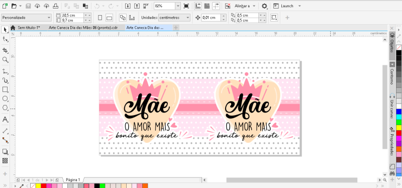Create a new document
Image resolution: width=402 pixels, height=188 pixels.
pos(5,6)
